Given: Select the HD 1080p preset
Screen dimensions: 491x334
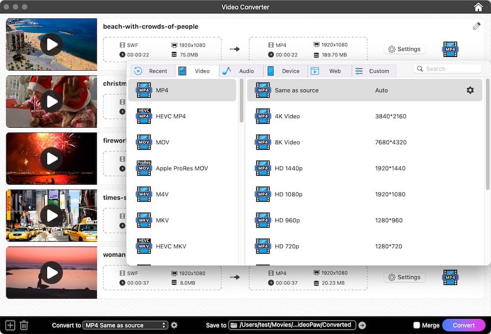Looking at the screenshot, I should pos(319,194).
